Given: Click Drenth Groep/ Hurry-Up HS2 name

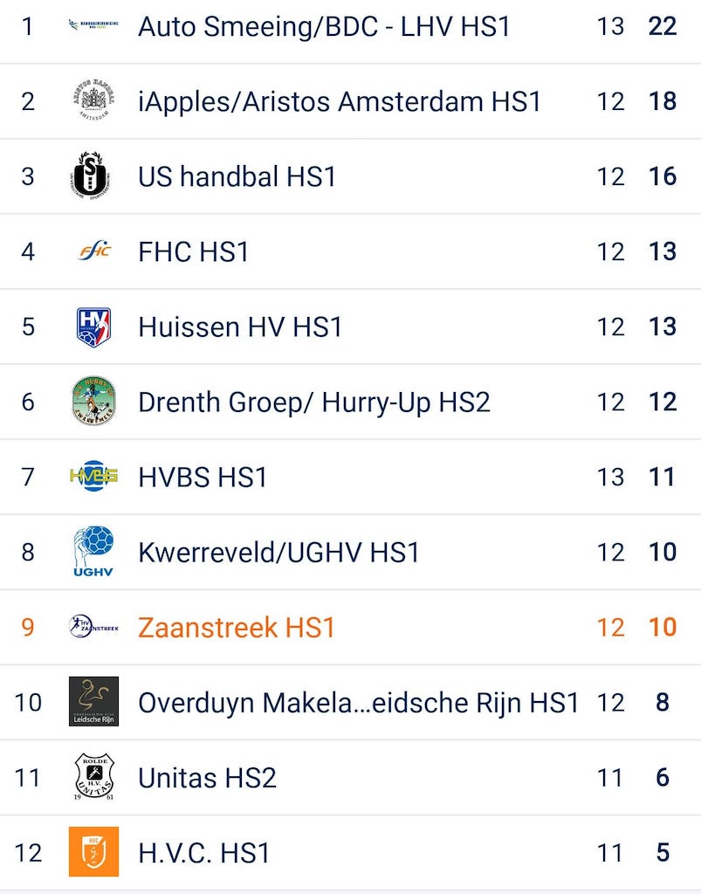Looking at the screenshot, I should click(x=314, y=402).
